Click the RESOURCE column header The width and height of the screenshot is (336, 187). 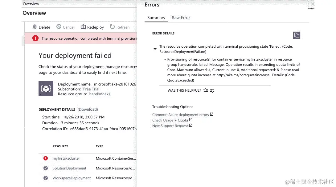tap(60, 146)
